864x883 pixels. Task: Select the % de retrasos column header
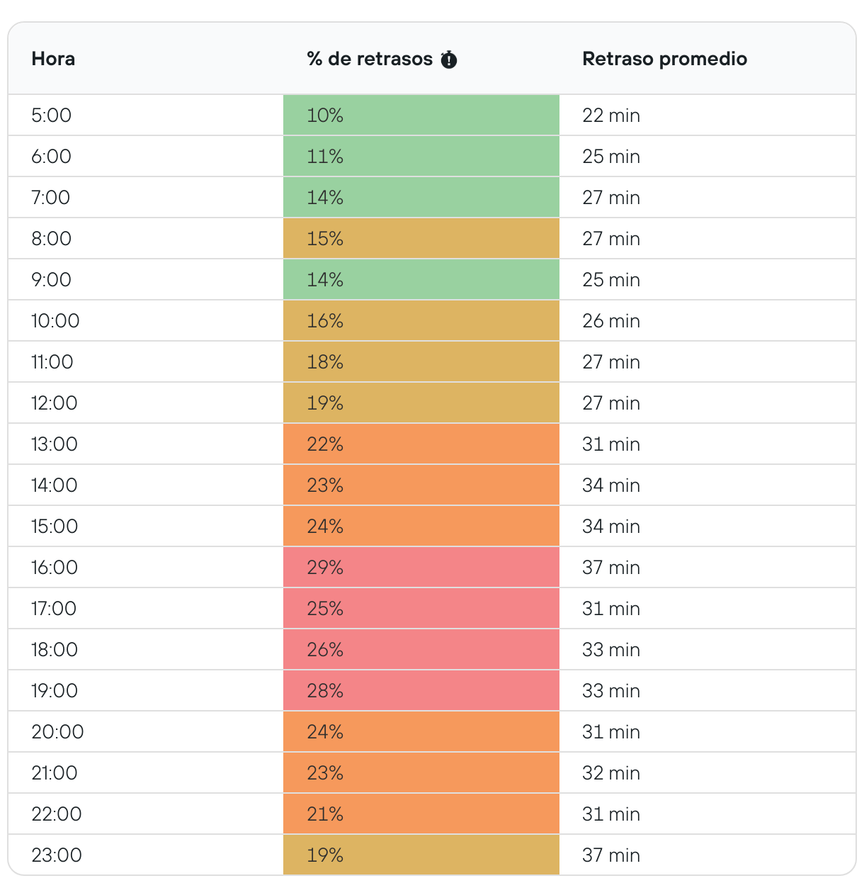tap(369, 59)
